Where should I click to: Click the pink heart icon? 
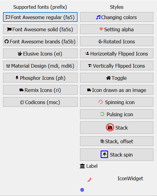tap(101, 29)
